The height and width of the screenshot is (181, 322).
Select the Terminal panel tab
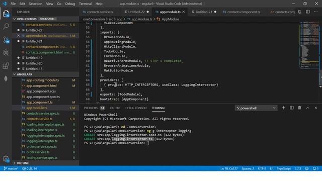[158, 108]
